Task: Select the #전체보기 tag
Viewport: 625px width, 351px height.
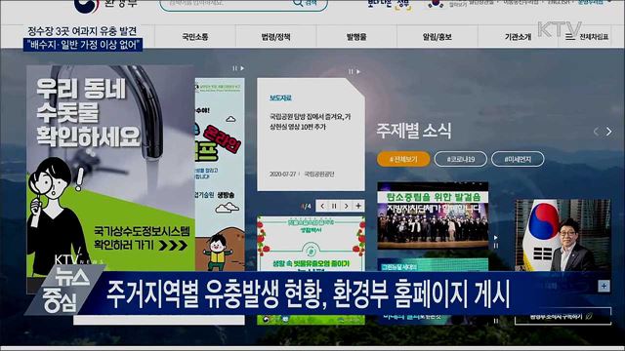Action: 403,159
